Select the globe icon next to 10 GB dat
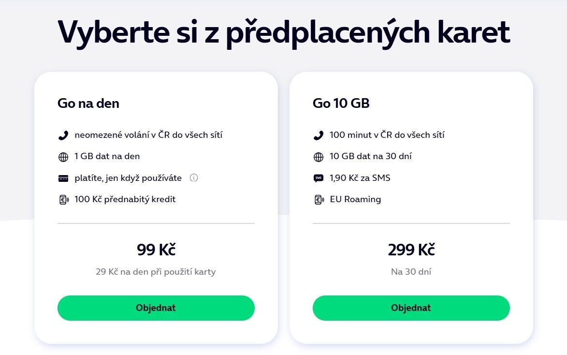Image resolution: width=567 pixels, height=355 pixels. 319,156
